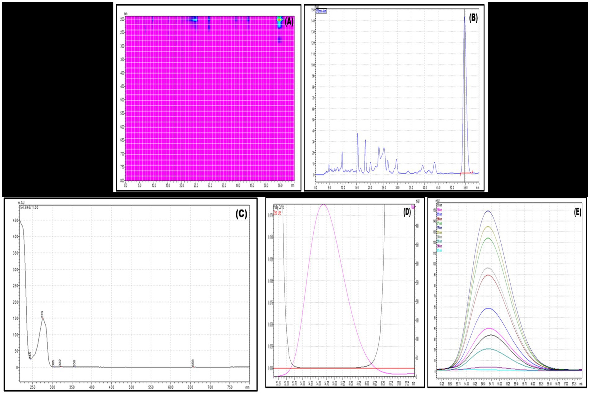Click the red hotspot in contour plot A
590x395 pixels.
[279, 20]
